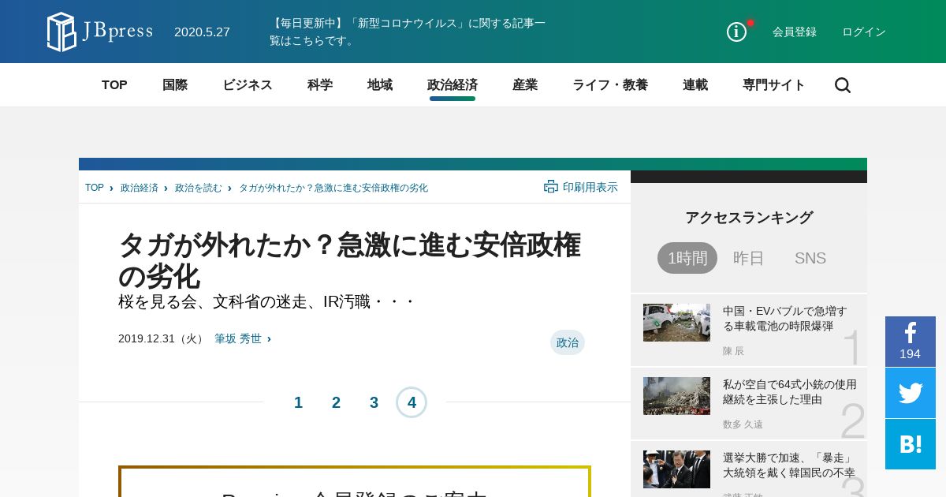The width and height of the screenshot is (946, 497).
Task: Select the 昨日 ranking tab
Action: click(749, 258)
